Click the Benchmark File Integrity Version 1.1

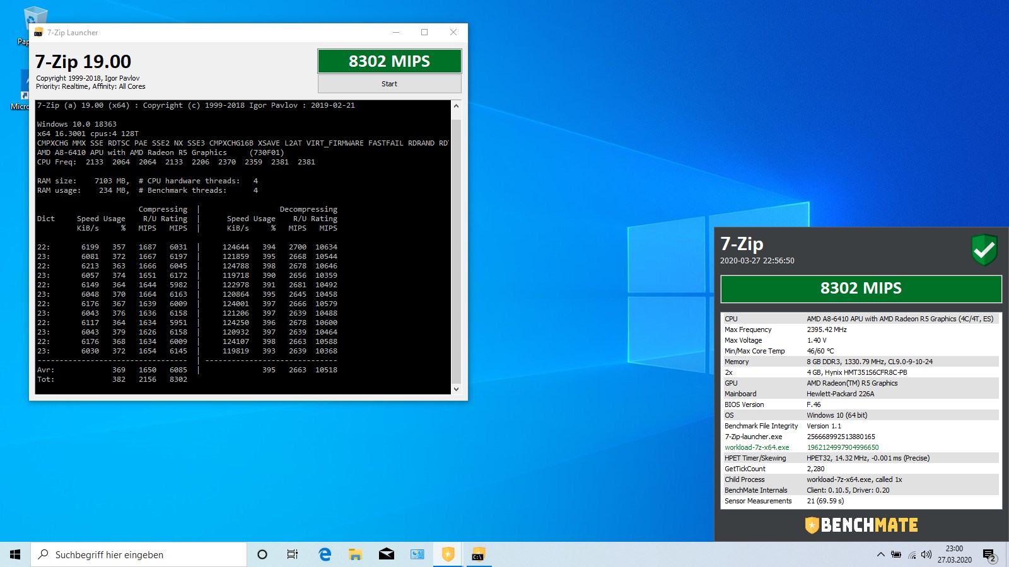[x=824, y=426]
